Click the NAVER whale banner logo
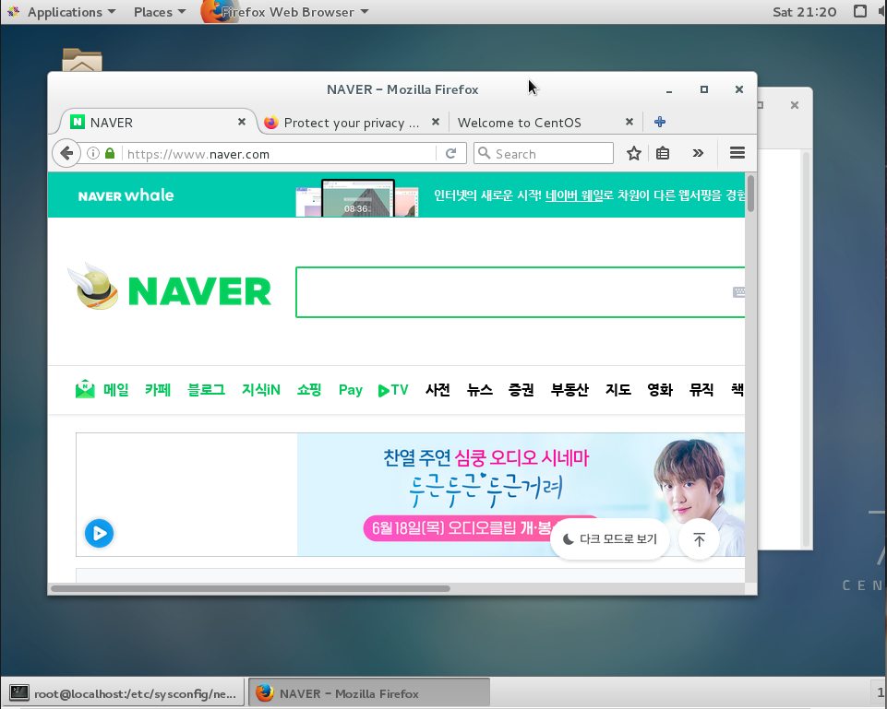Screen dimensions: 887x709 tap(126, 195)
